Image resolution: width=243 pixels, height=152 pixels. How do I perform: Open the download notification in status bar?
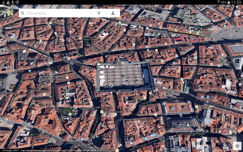point(13,2)
